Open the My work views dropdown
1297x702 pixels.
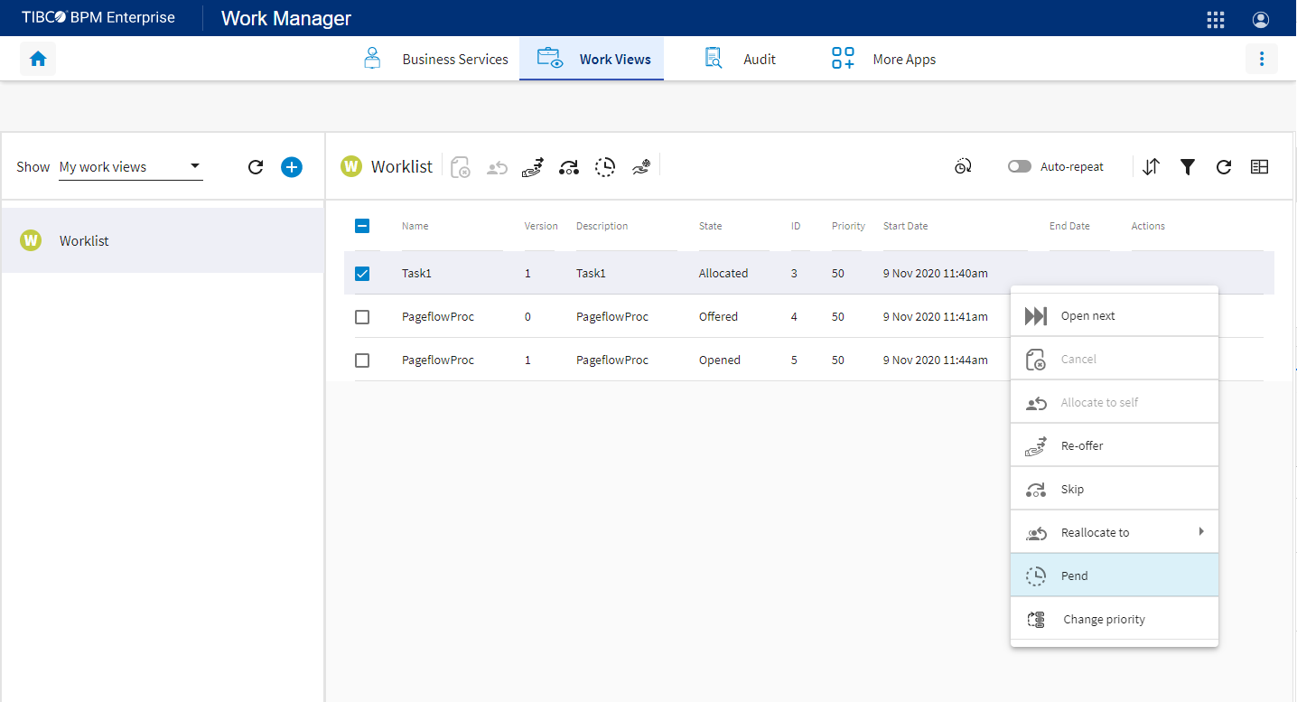[130, 167]
